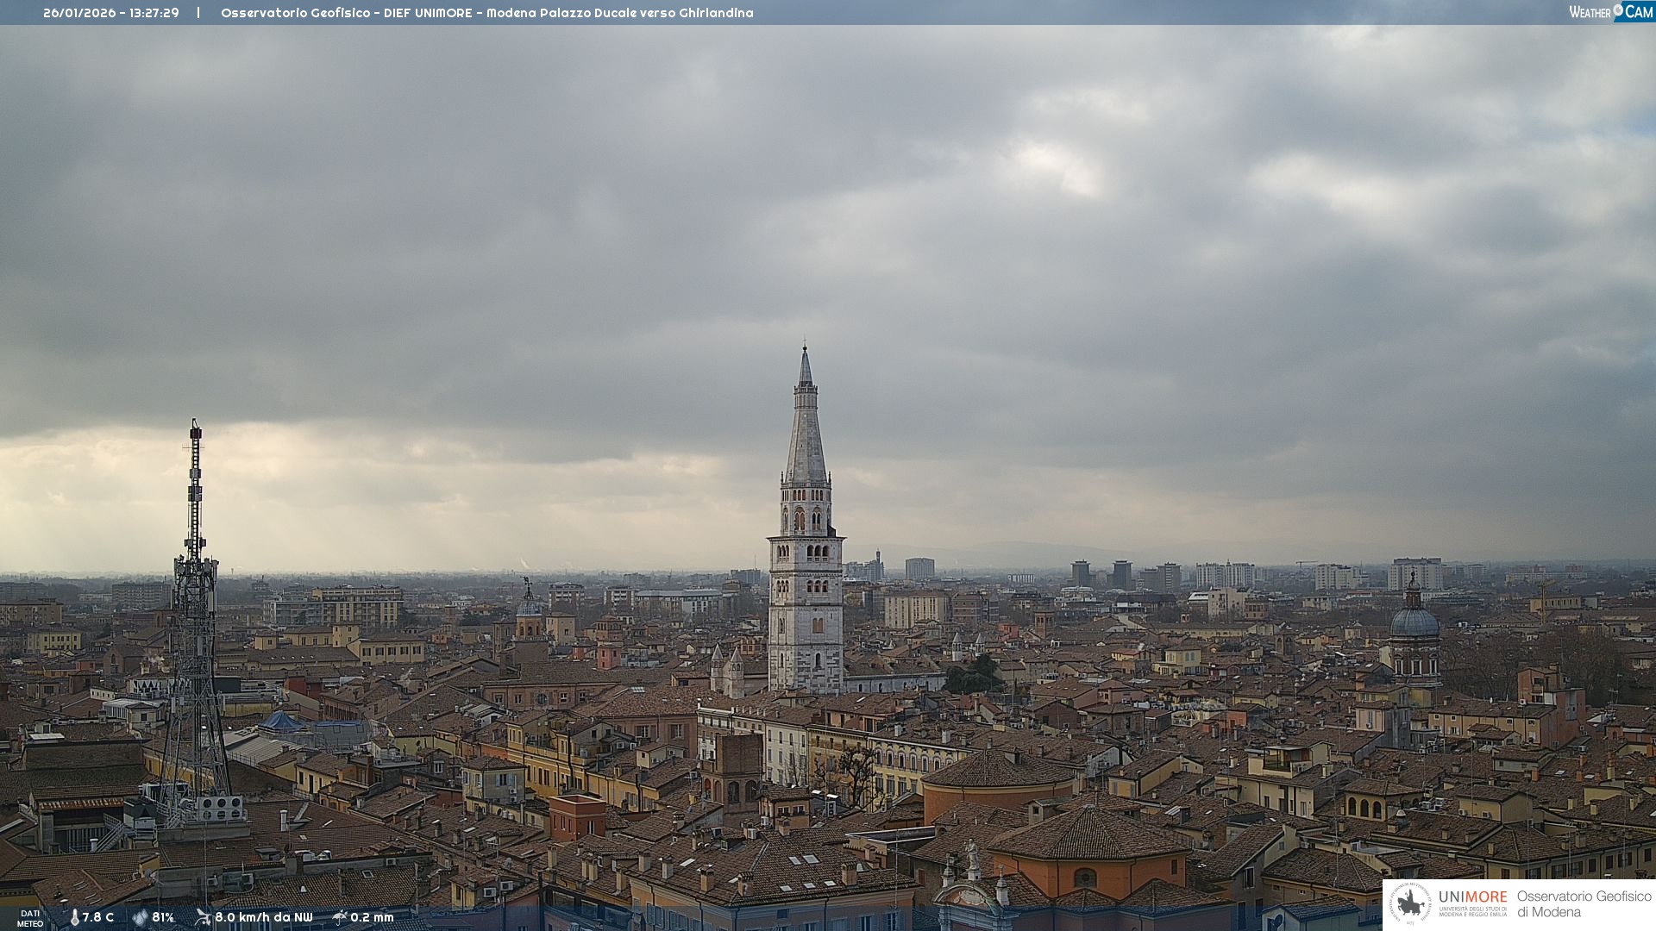Click the WeatherCam logo
Screen dimensions: 1656x931
1610,12
